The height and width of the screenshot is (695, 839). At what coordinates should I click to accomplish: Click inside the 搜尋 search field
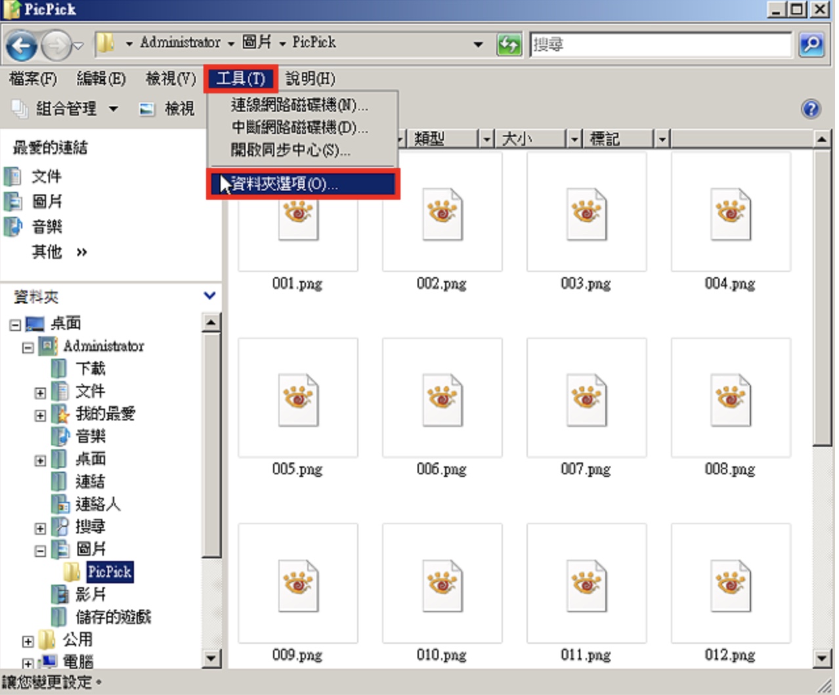coord(660,45)
